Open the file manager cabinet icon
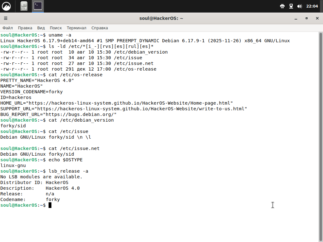 tap(24, 6)
